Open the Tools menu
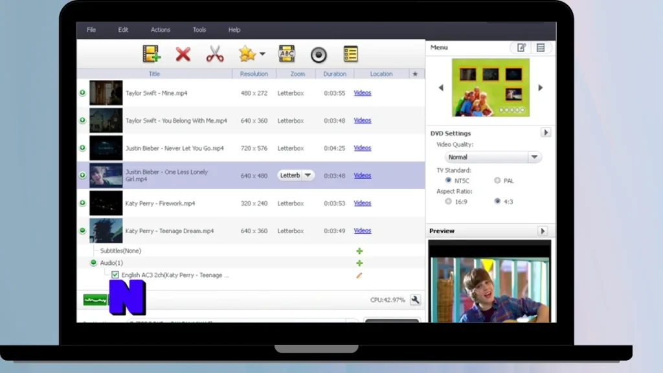 coord(199,30)
